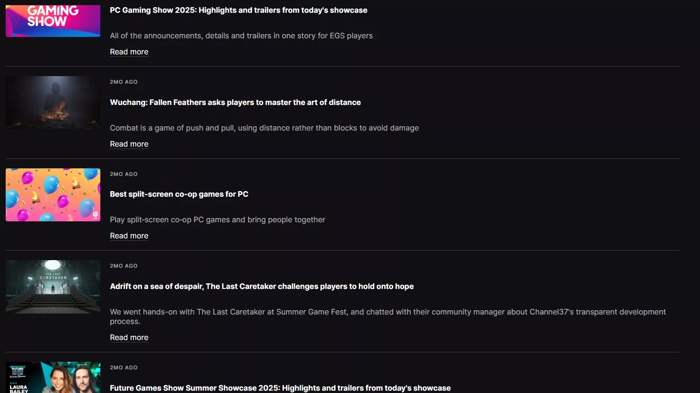Click Read more under the Wuchang article

click(129, 144)
